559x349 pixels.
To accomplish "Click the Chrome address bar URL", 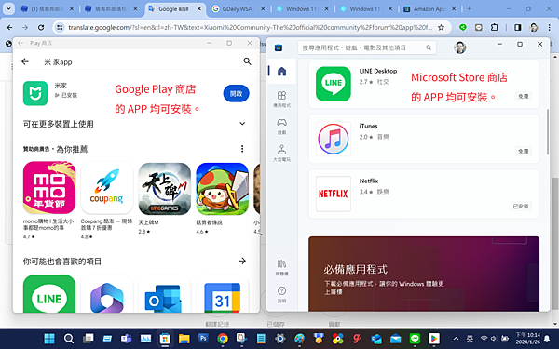I will coord(250,27).
